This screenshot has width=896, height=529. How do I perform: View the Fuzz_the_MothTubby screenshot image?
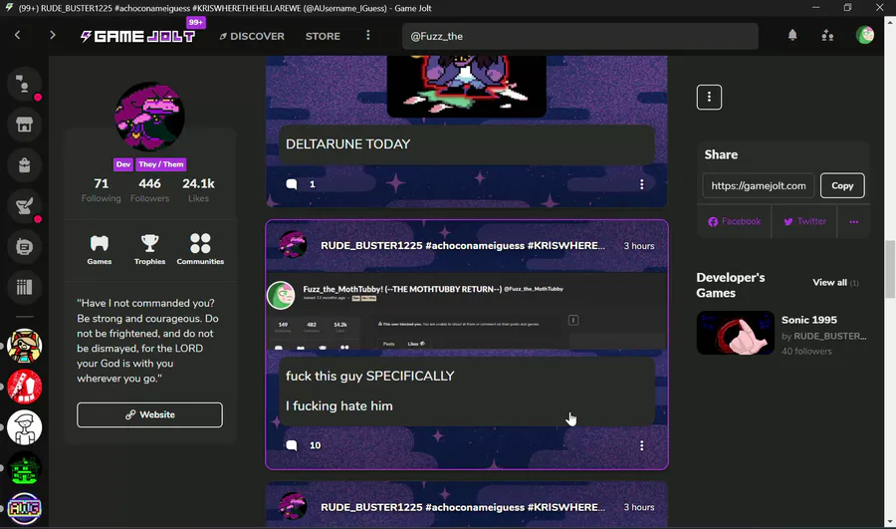467,312
